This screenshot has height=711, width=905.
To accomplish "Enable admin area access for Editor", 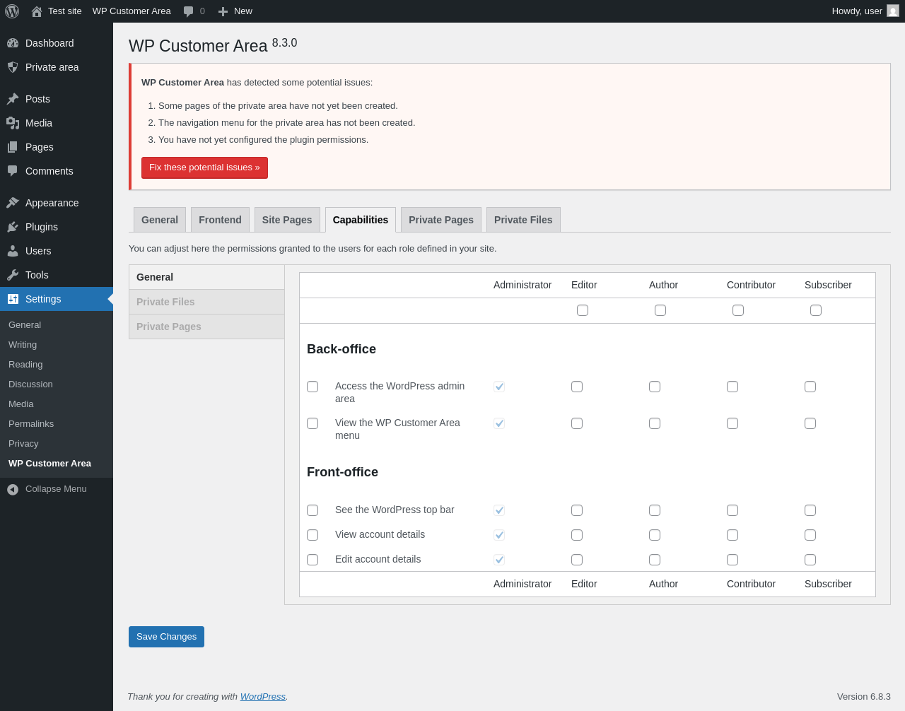I will pos(577,387).
